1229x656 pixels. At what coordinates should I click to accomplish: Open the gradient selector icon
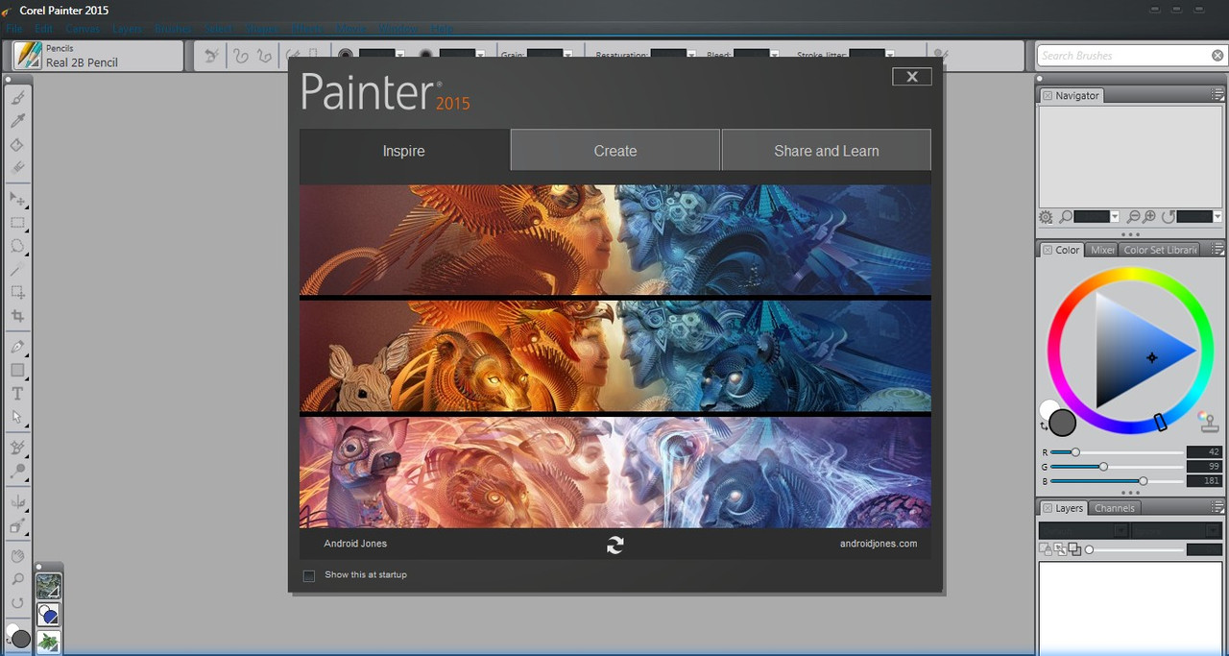[48, 614]
